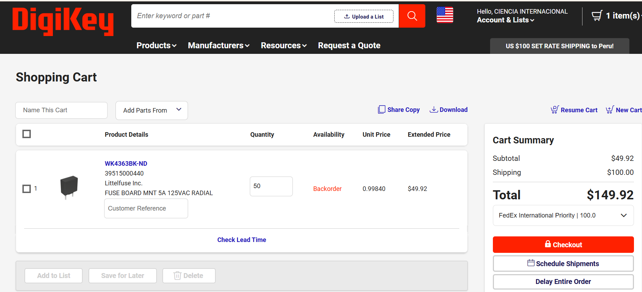
Task: Click Add to List button
Action: 54,276
